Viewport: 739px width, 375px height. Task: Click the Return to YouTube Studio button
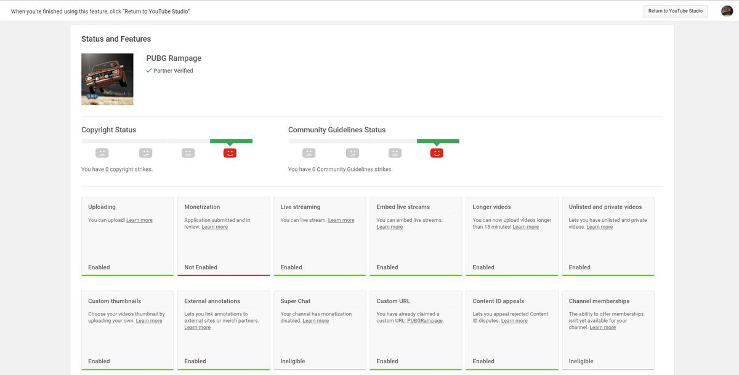[x=676, y=11]
